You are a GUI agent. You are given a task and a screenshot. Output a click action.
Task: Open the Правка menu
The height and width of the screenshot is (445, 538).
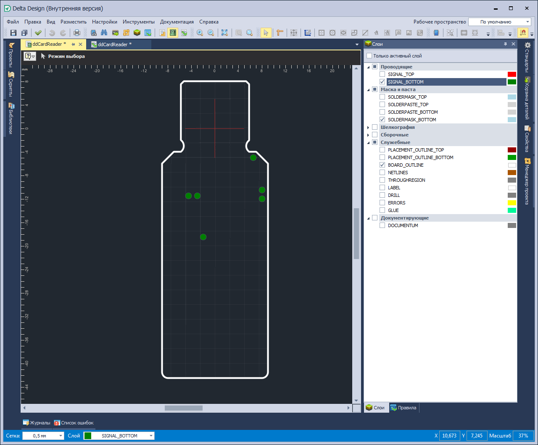(x=33, y=22)
